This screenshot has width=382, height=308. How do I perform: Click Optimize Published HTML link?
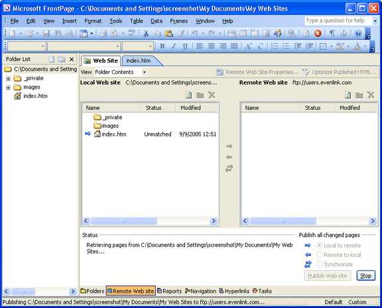(x=340, y=72)
